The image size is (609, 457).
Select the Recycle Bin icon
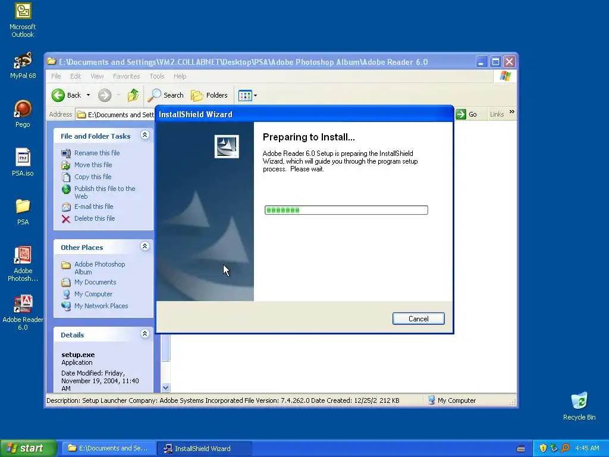click(x=579, y=406)
